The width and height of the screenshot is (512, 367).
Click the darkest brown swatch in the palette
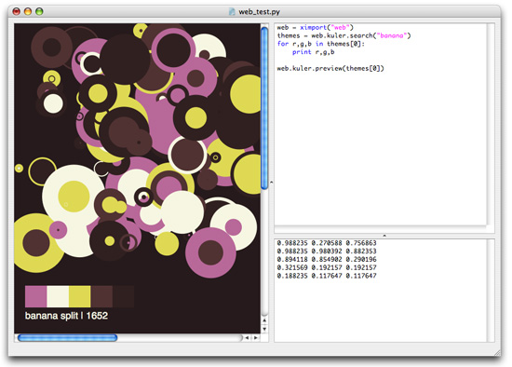123,296
